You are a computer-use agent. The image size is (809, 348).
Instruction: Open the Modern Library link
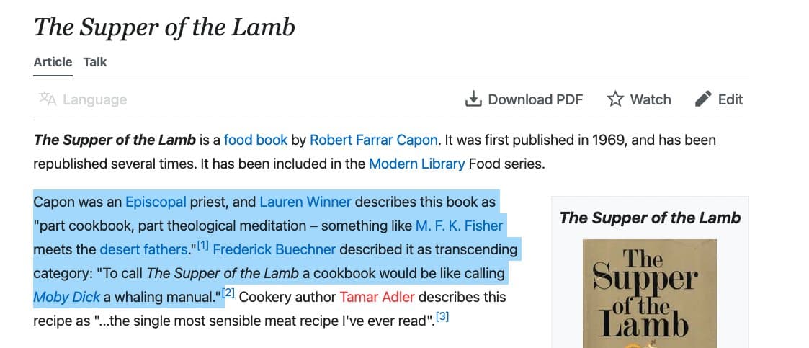point(416,164)
